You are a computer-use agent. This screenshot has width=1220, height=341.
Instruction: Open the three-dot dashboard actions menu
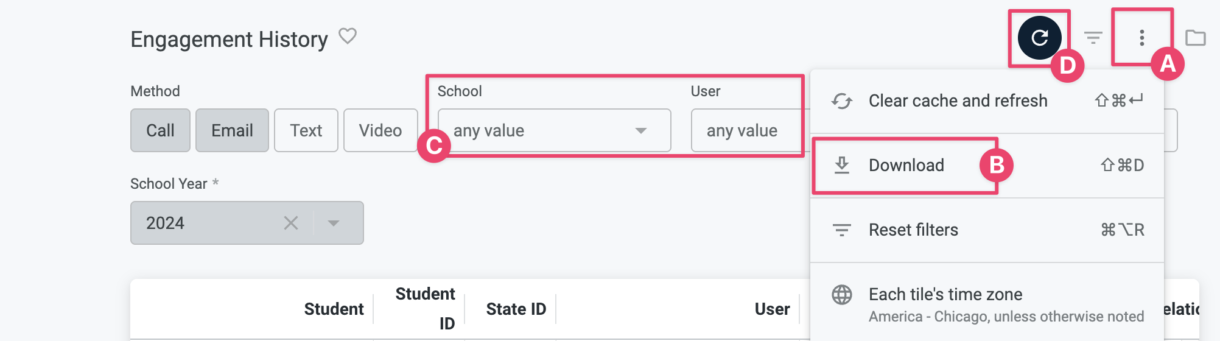point(1141,38)
